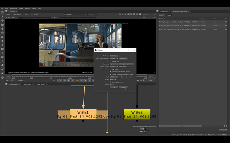
Task: Open the Image nodes toolbar icon
Action: tap(2, 13)
